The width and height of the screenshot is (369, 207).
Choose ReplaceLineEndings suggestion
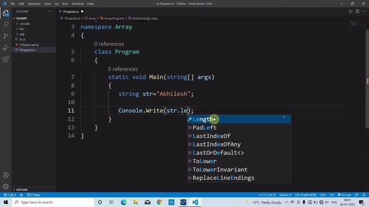point(239,178)
